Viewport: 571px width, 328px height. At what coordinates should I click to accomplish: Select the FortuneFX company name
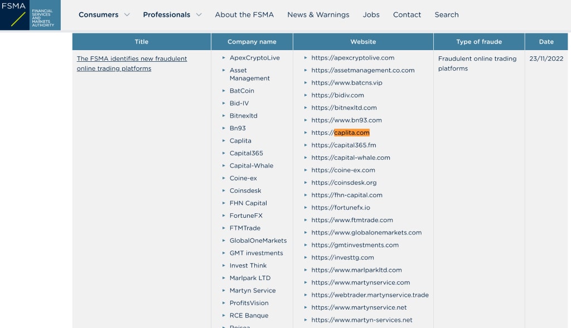[x=246, y=216]
